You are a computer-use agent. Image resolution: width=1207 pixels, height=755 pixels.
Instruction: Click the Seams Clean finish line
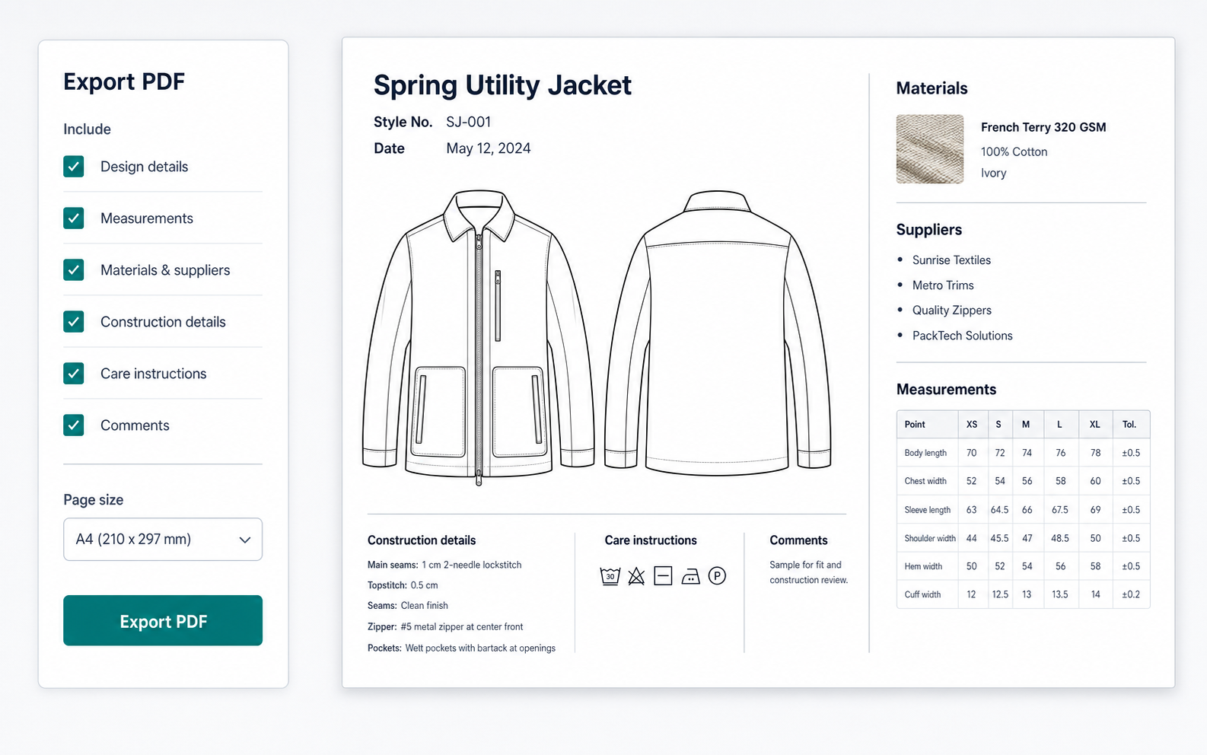[408, 606]
